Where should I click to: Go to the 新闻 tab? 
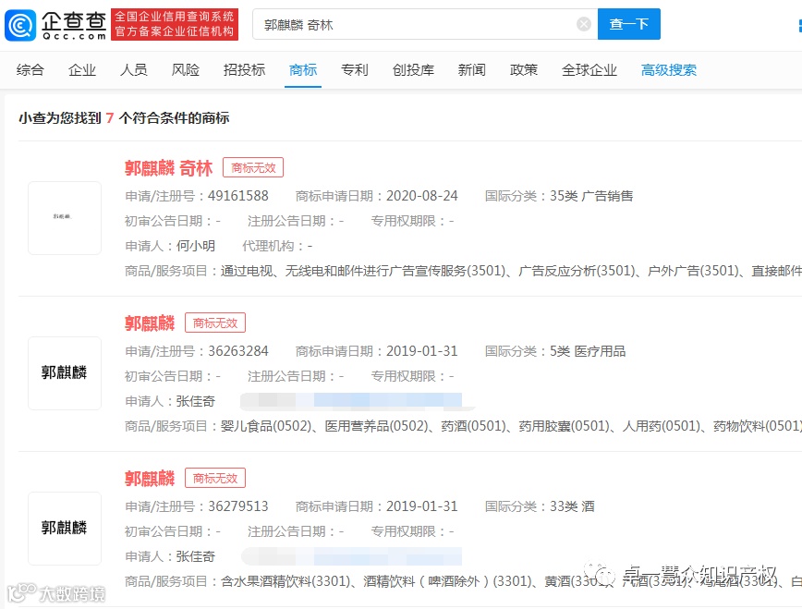click(x=471, y=69)
